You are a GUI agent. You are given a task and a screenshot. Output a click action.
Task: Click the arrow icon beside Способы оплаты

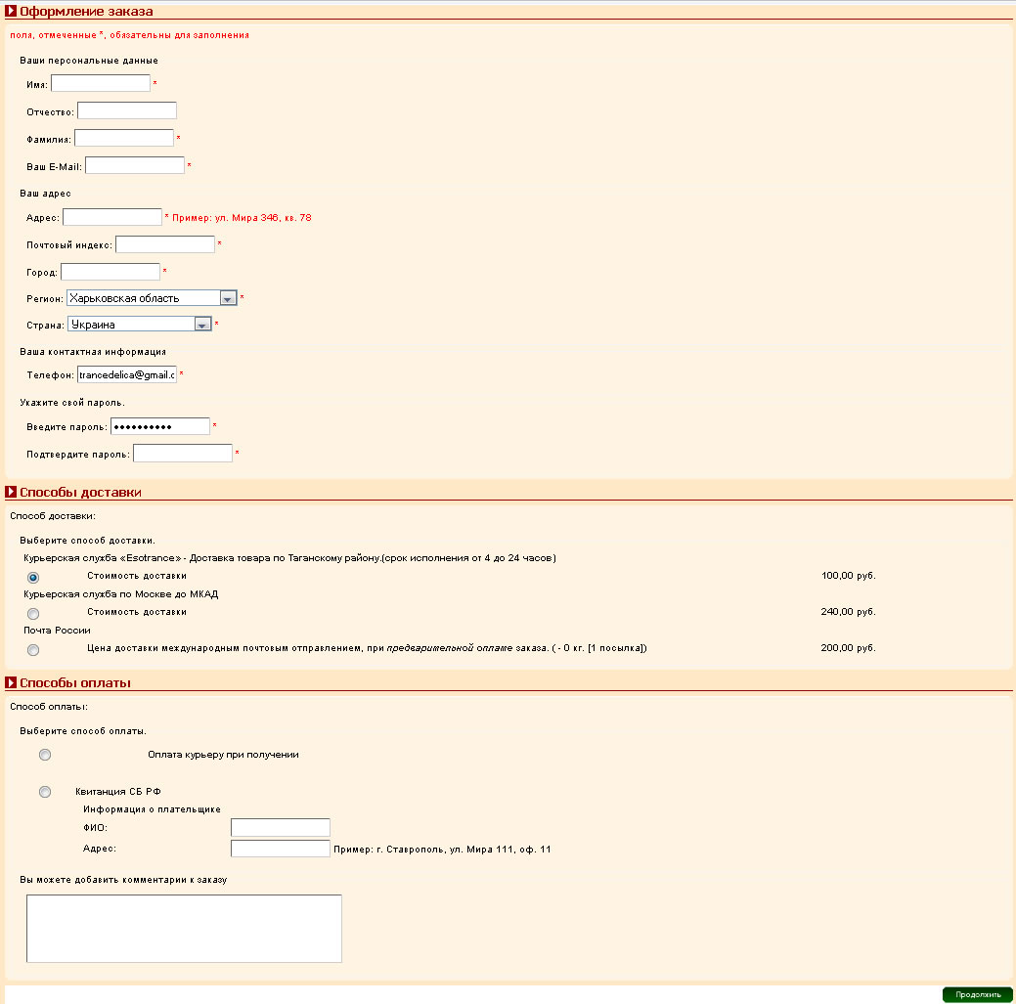[11, 682]
